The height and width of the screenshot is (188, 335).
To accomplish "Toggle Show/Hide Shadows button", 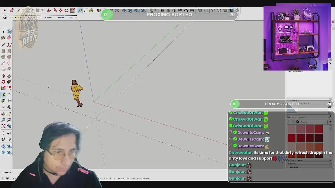I will (5, 17).
